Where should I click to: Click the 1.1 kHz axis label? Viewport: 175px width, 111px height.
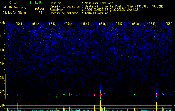coord(2,36)
